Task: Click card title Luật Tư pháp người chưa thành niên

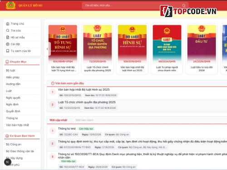Action: 167,69
